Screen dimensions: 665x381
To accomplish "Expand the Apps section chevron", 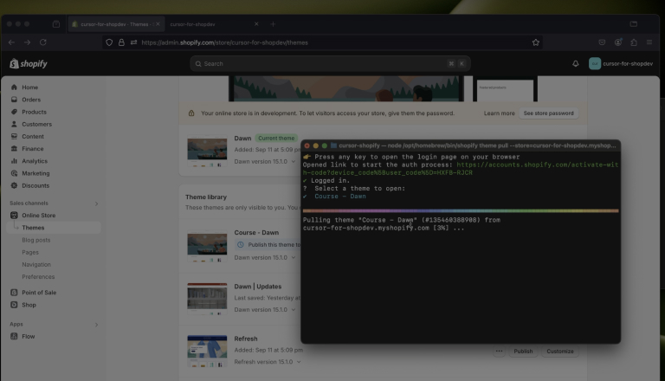I will [x=96, y=325].
